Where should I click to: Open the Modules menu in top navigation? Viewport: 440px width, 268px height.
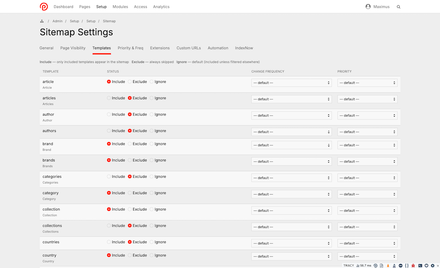(120, 7)
